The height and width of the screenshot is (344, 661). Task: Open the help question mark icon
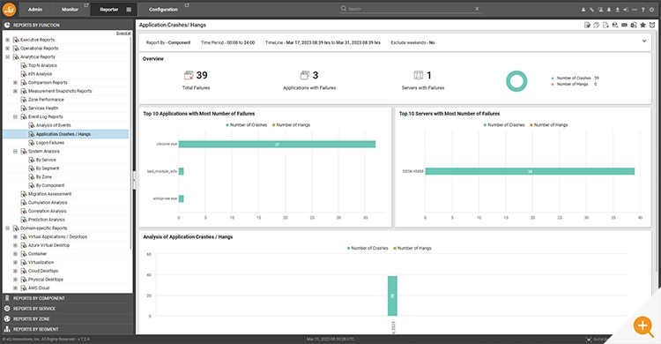click(642, 10)
